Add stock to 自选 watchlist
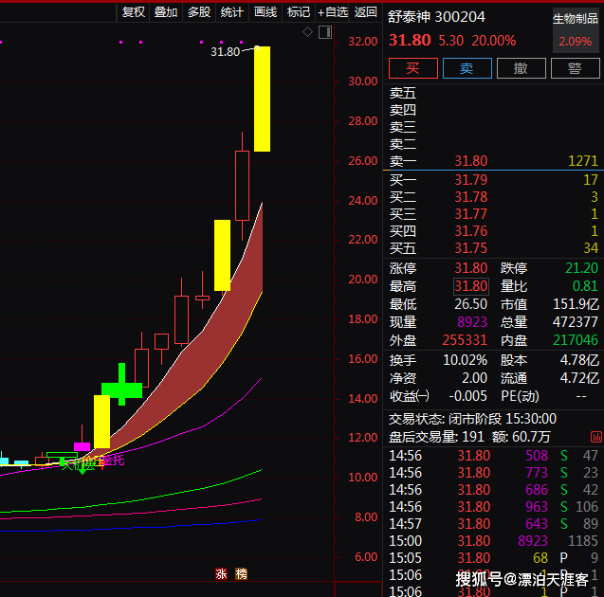 point(333,11)
